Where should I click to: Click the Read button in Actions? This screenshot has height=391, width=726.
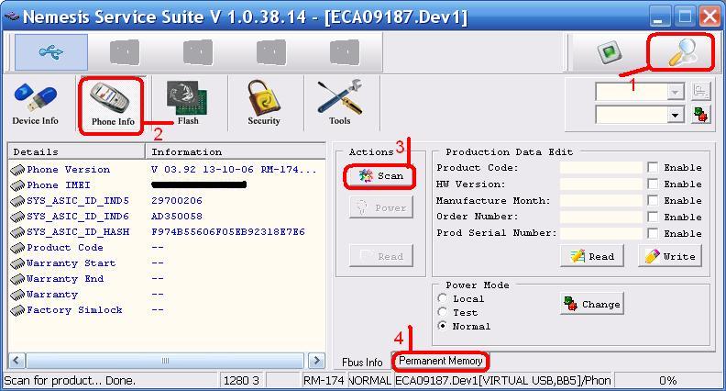point(381,256)
